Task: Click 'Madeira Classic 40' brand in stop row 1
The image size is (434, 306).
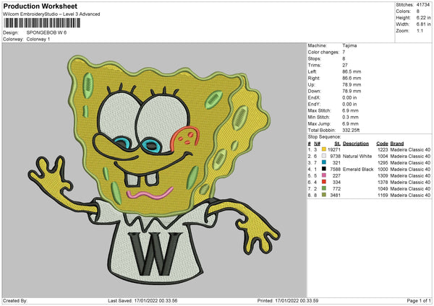Action: click(x=410, y=149)
